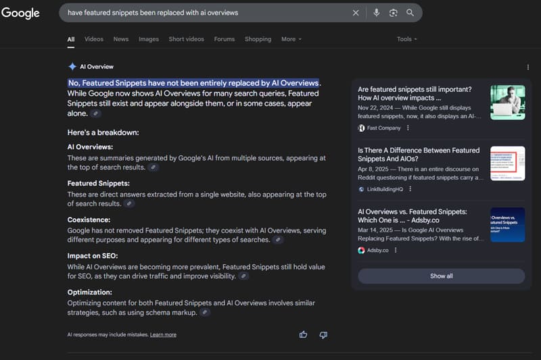Click the 'Optimization:' subheading

[90, 292]
